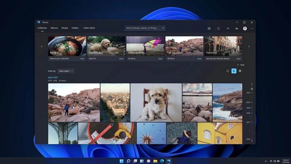
Task: Click the timeline scroll down arrow
Action: click(252, 141)
